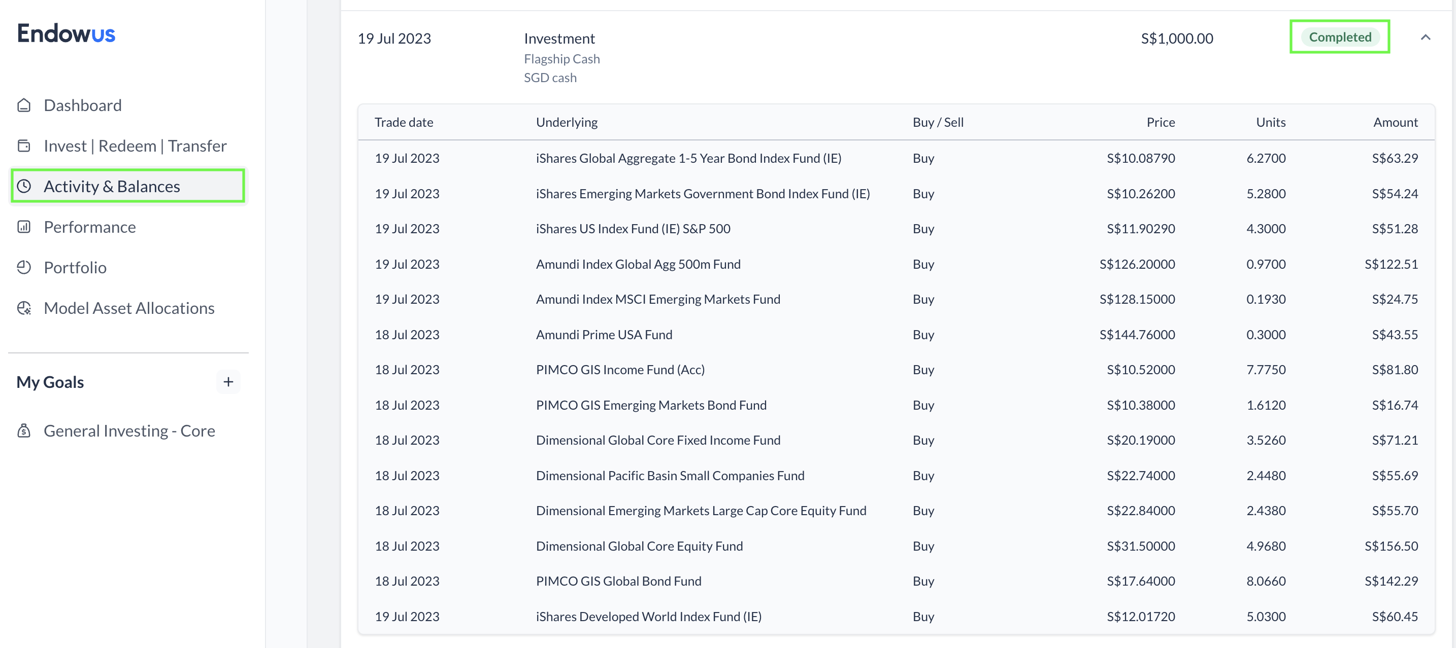Click the Buy / Sell column header
This screenshot has height=648, width=1456.
(938, 122)
